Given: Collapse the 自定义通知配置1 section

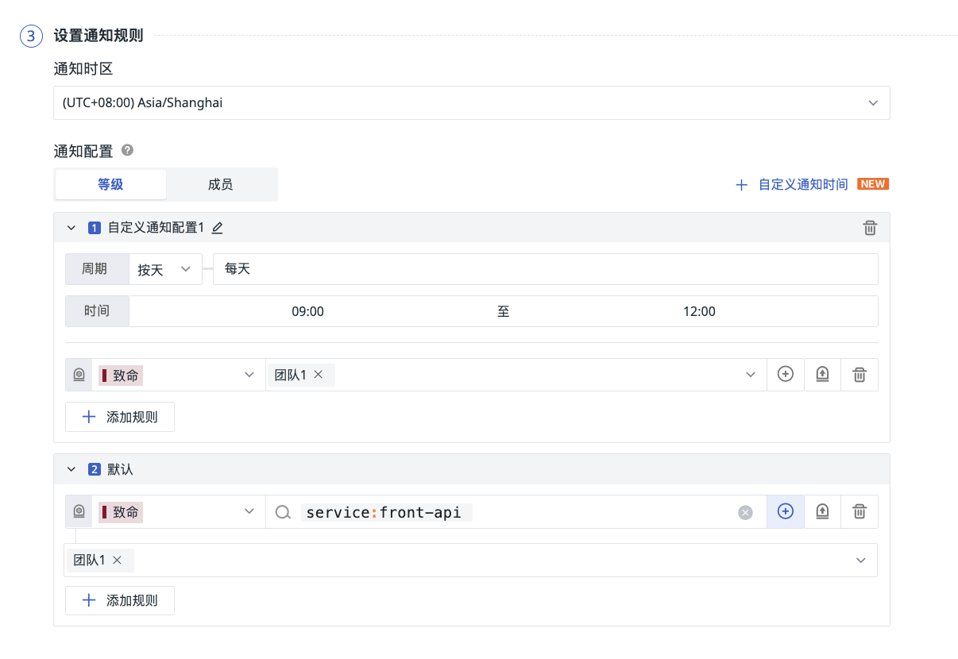Looking at the screenshot, I should click(71, 228).
